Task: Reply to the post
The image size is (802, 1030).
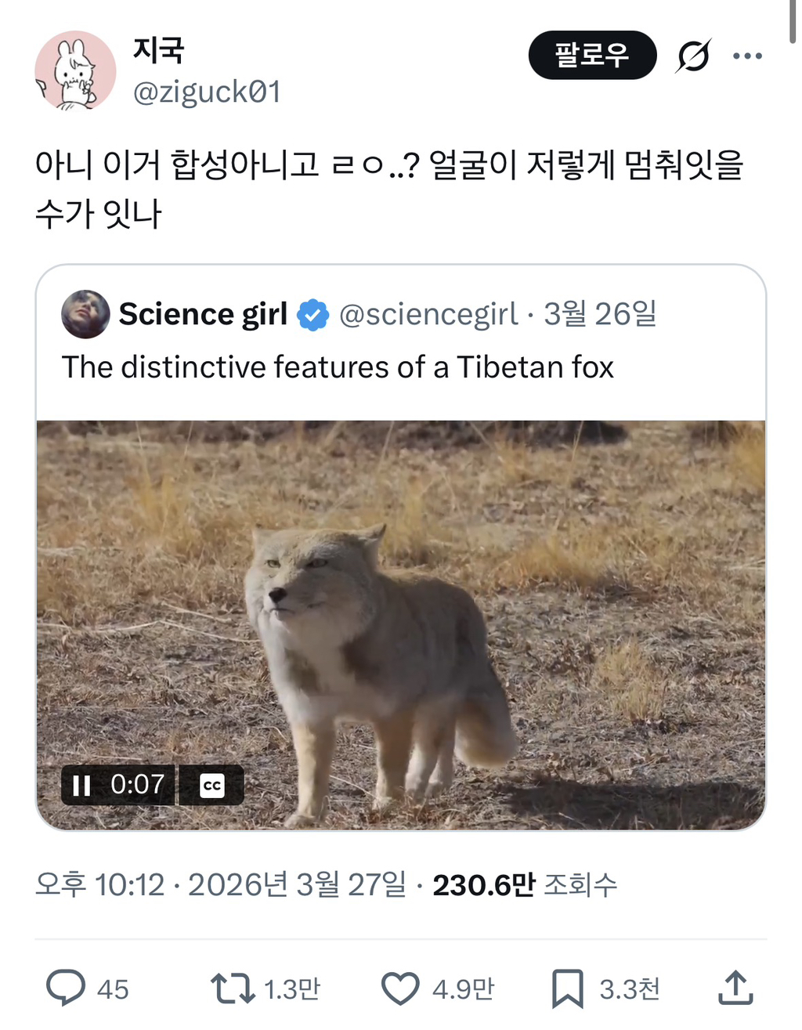Action: tap(68, 988)
